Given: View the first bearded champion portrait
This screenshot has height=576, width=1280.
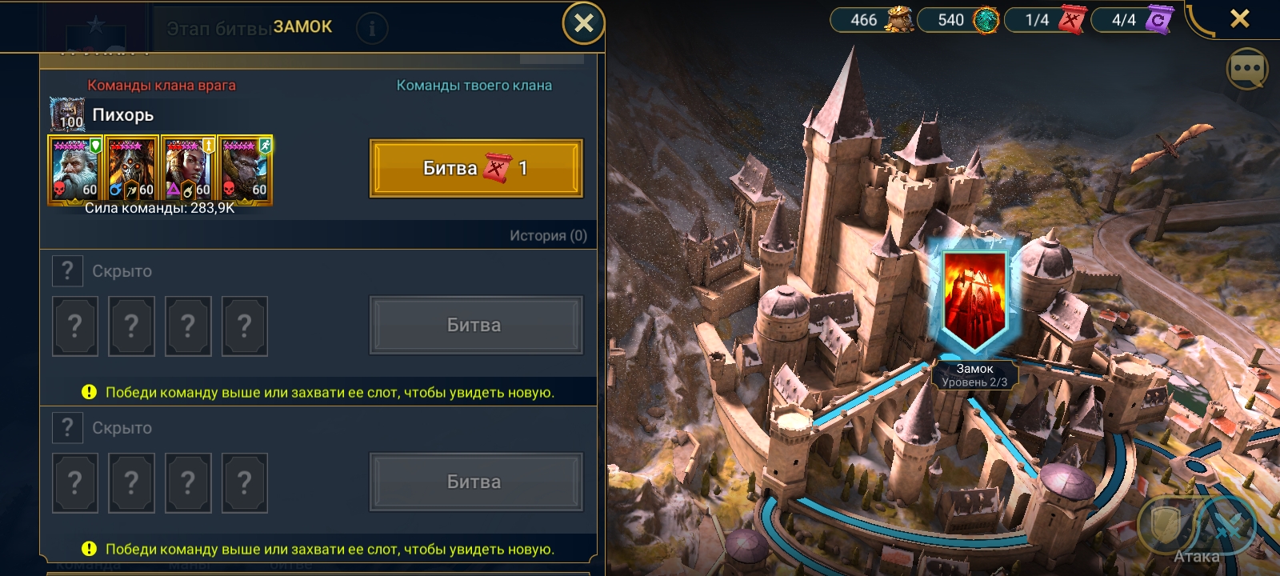Looking at the screenshot, I should tap(75, 169).
